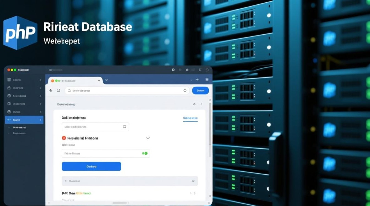Screen dimensions: 370x206
Task: Click the icon inside the first form field
Action: click(124, 127)
